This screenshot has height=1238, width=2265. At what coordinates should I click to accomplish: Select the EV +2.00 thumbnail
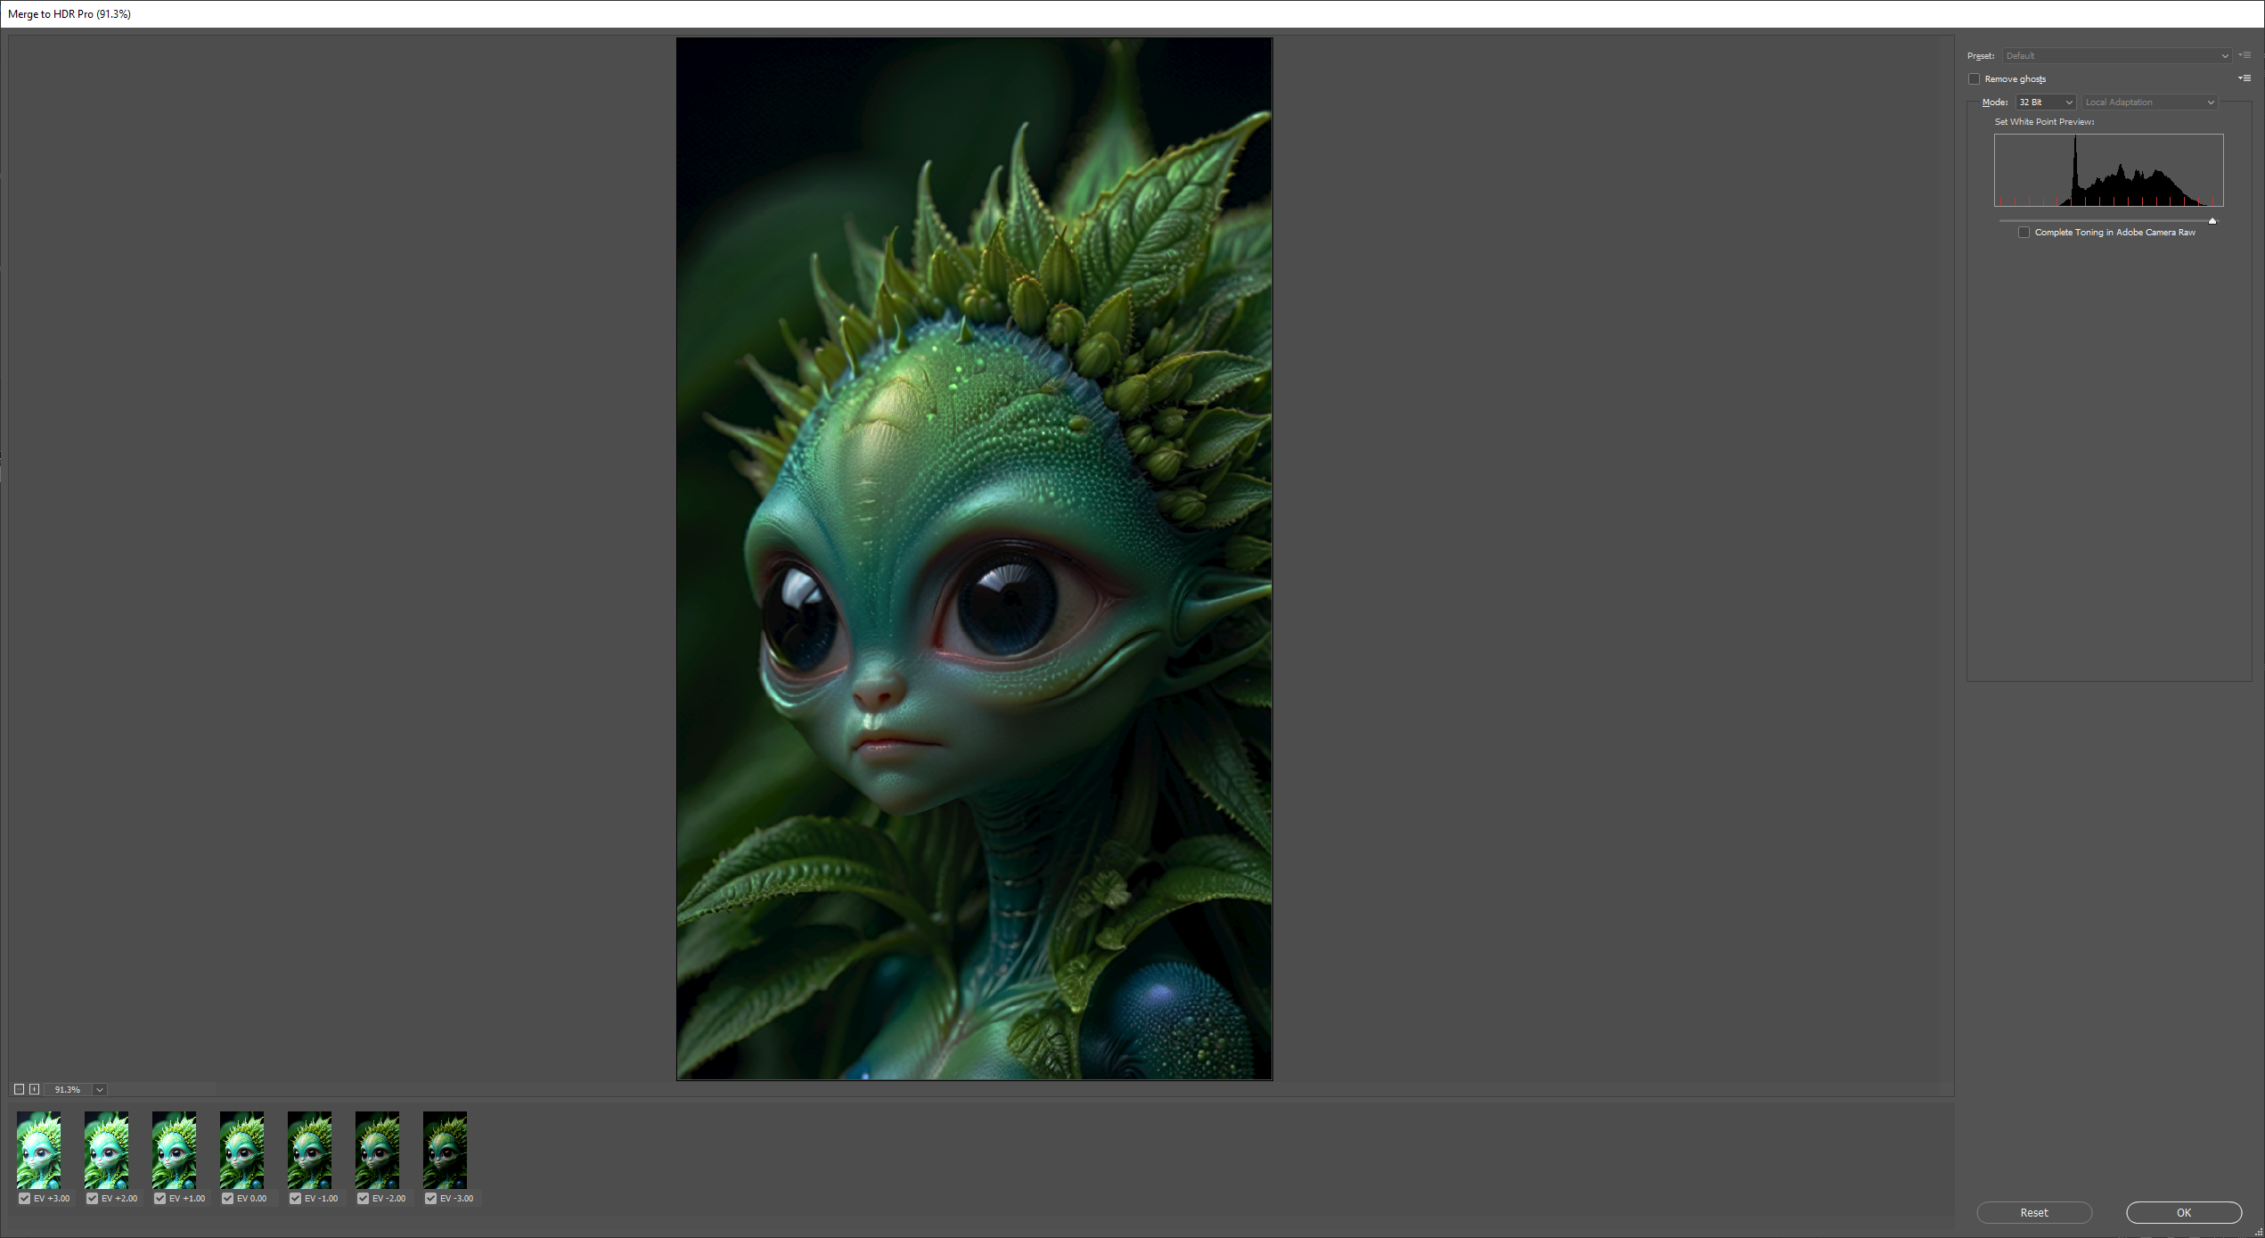(x=106, y=1150)
